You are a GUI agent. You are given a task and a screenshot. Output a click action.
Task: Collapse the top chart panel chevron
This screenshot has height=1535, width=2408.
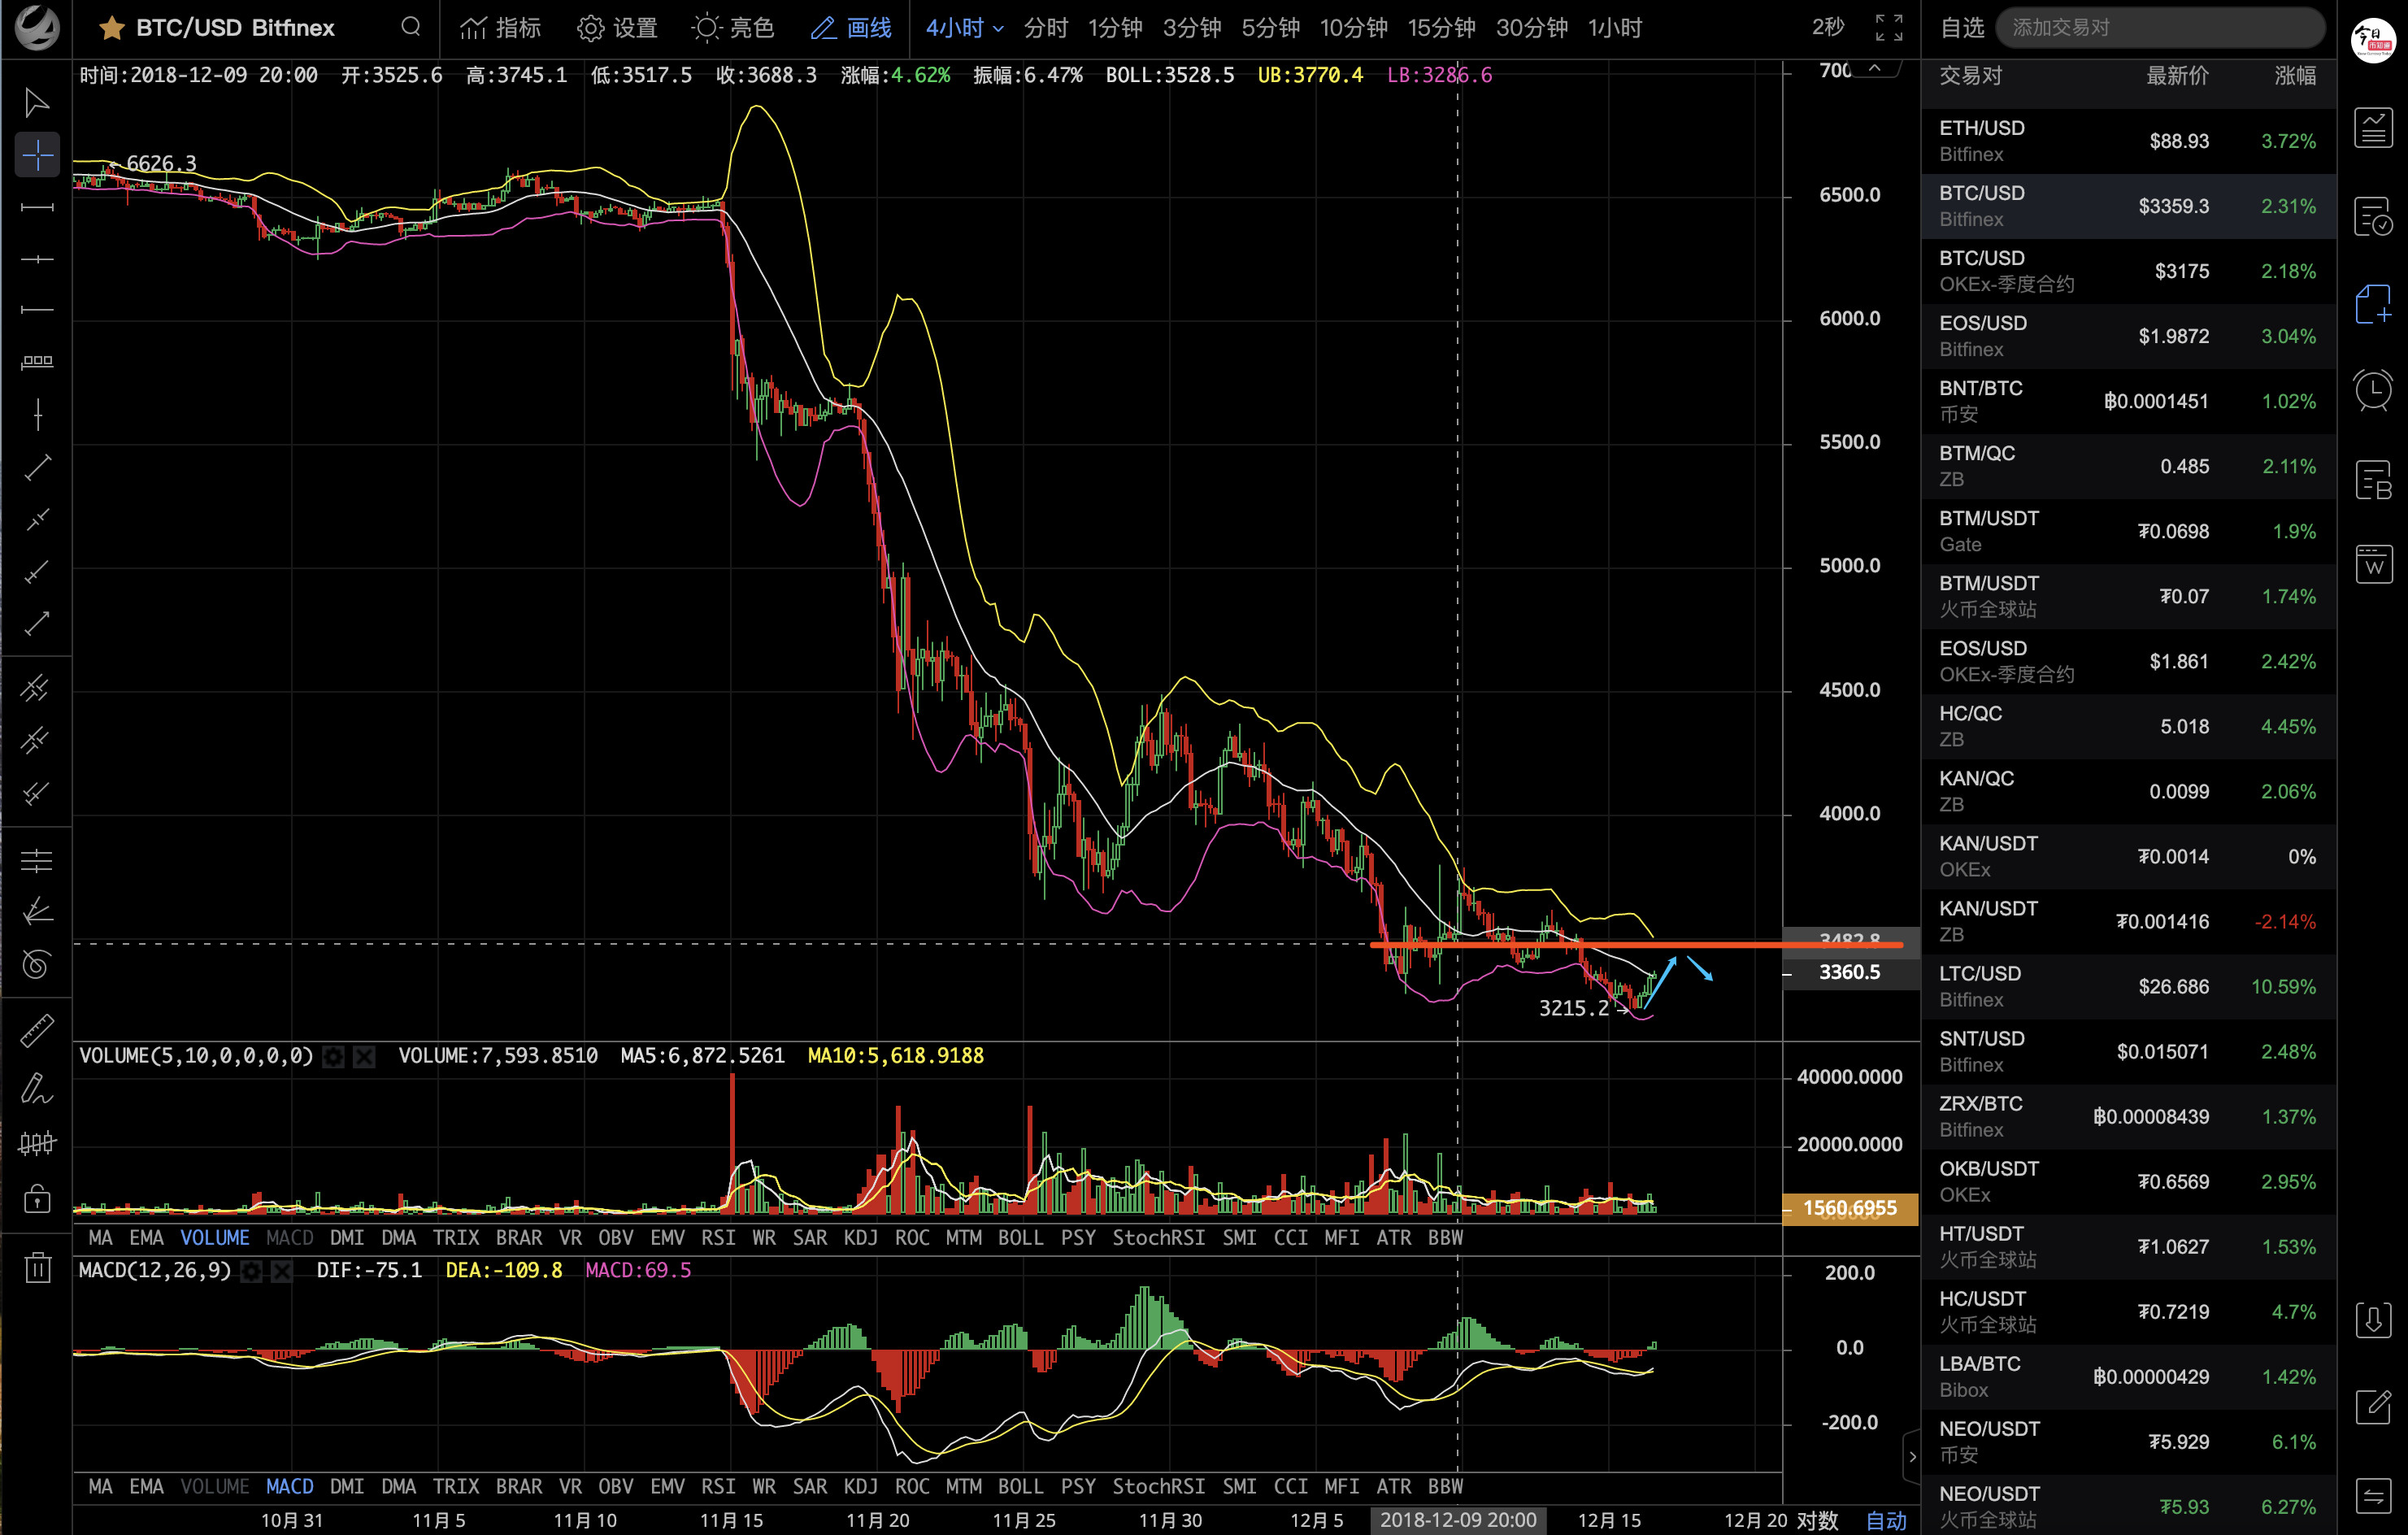coord(1875,68)
